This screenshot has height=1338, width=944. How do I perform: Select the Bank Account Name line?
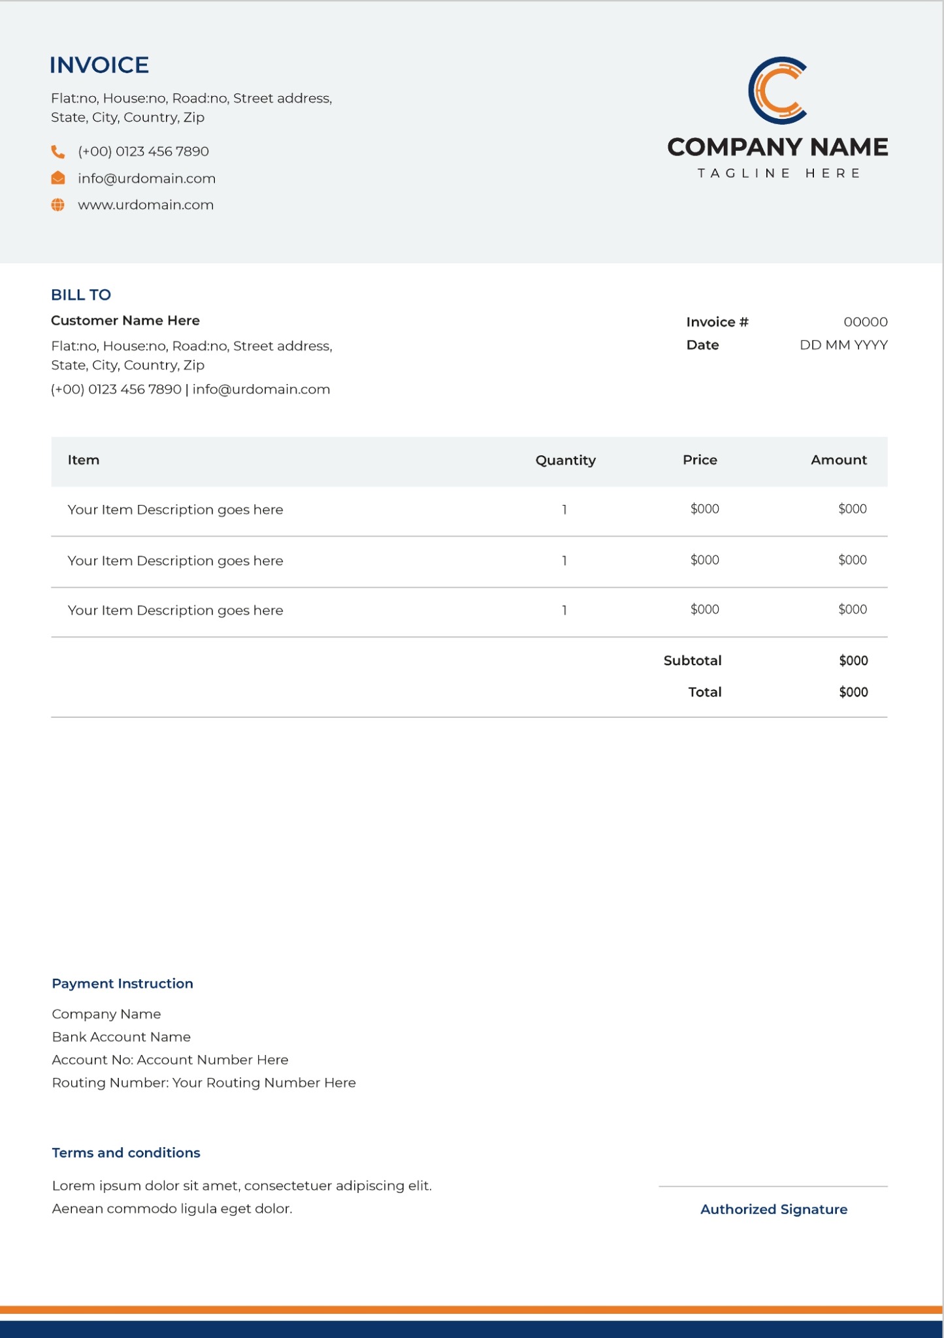pos(122,1037)
